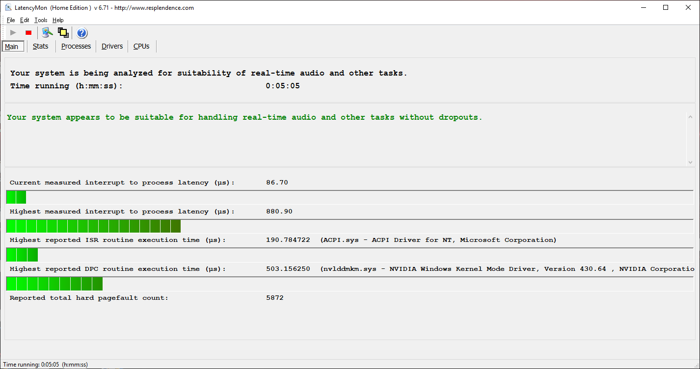Click the highest latency value '880.90'
700x369 pixels.
click(x=279, y=211)
